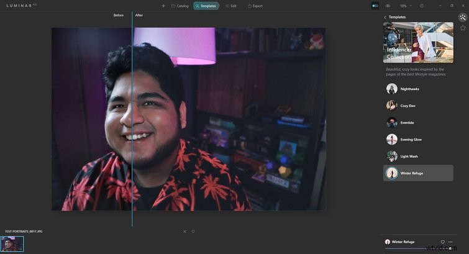The width and height of the screenshot is (469, 254).
Task: Click the plus add photos icon
Action: pos(163,6)
